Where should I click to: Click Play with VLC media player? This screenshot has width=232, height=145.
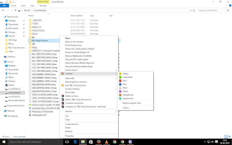click(89, 59)
